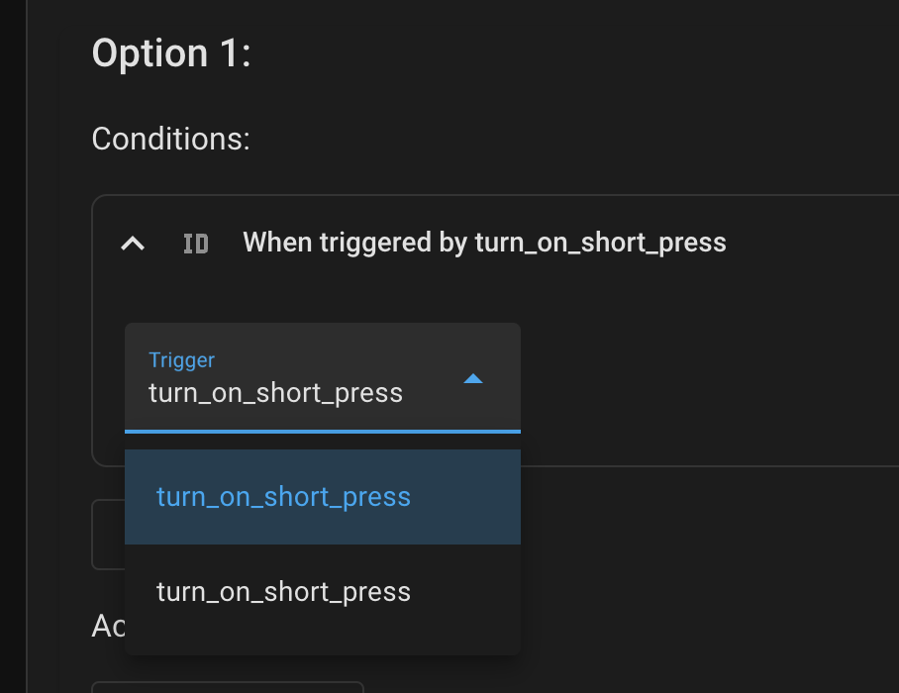Click the Conditions section heading
Viewport: 899px width, 693px height.
[169, 139]
